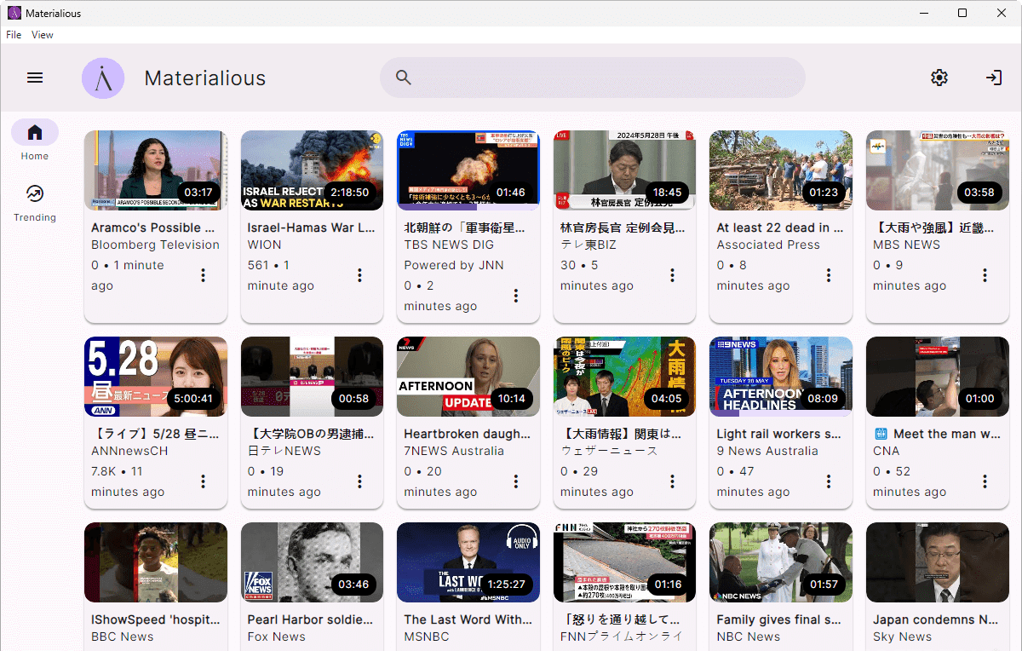Click the Materialious logo avatar
Screen dimensions: 1022x651
pos(103,78)
